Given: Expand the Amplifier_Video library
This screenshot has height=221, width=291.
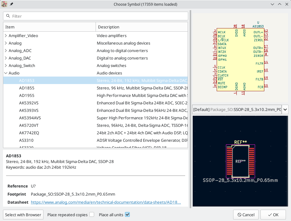Looking at the screenshot, I should pyautogui.click(x=6, y=36).
